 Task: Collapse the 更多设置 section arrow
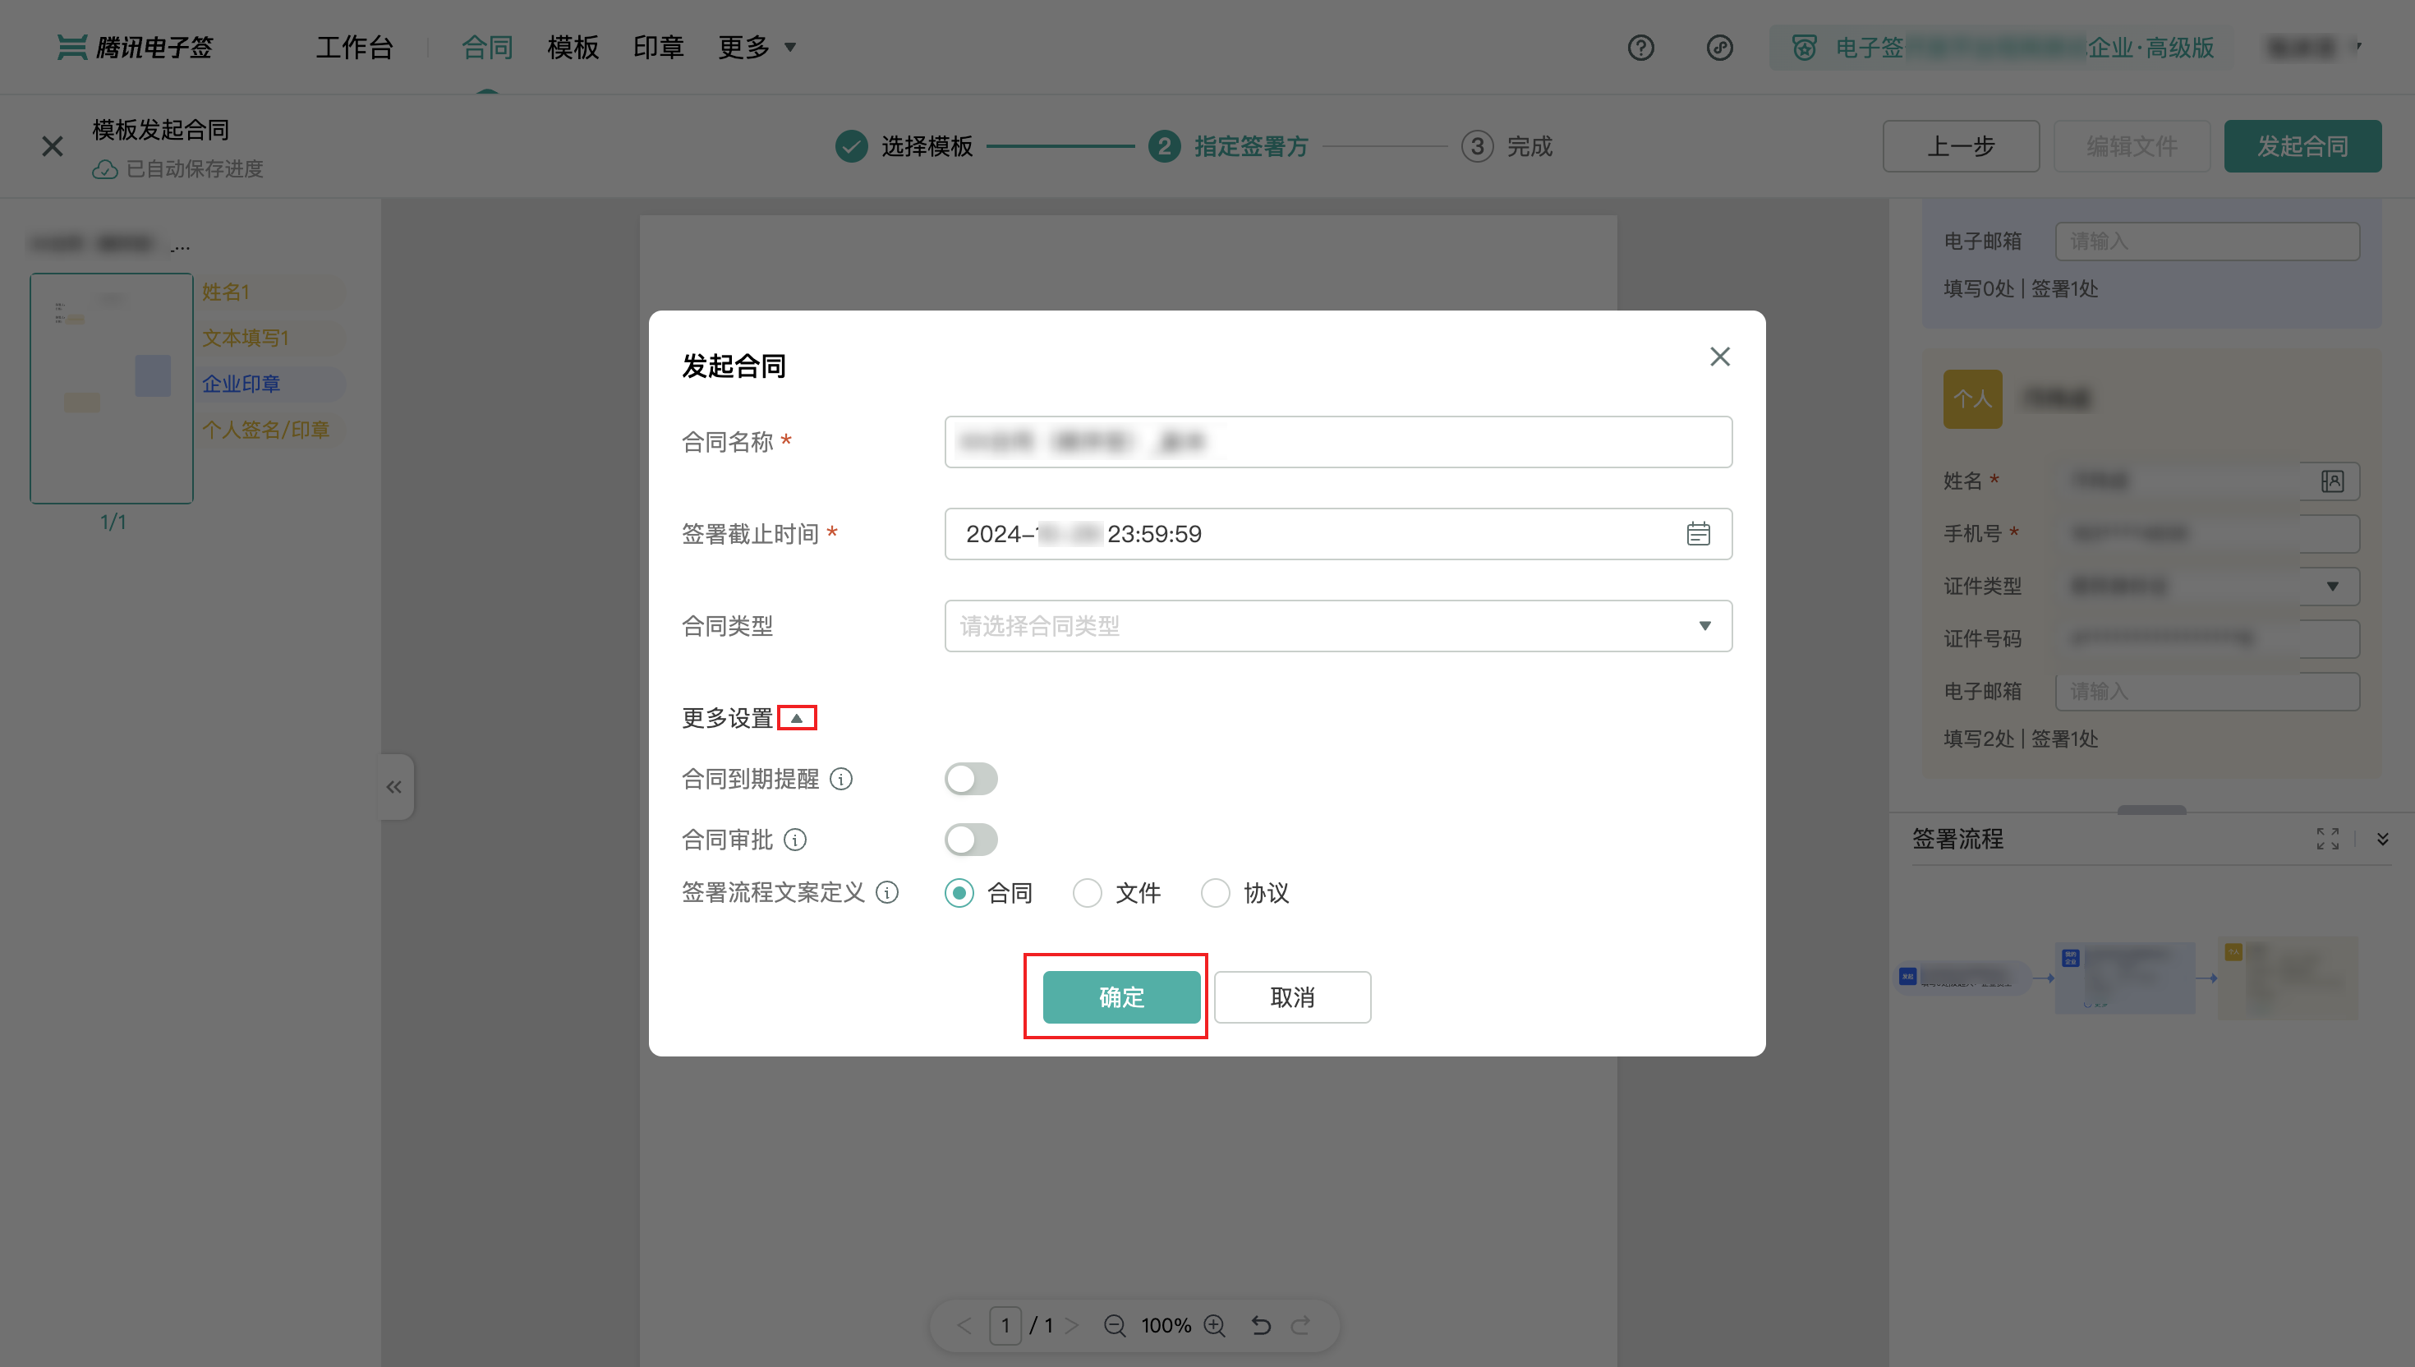tap(797, 718)
